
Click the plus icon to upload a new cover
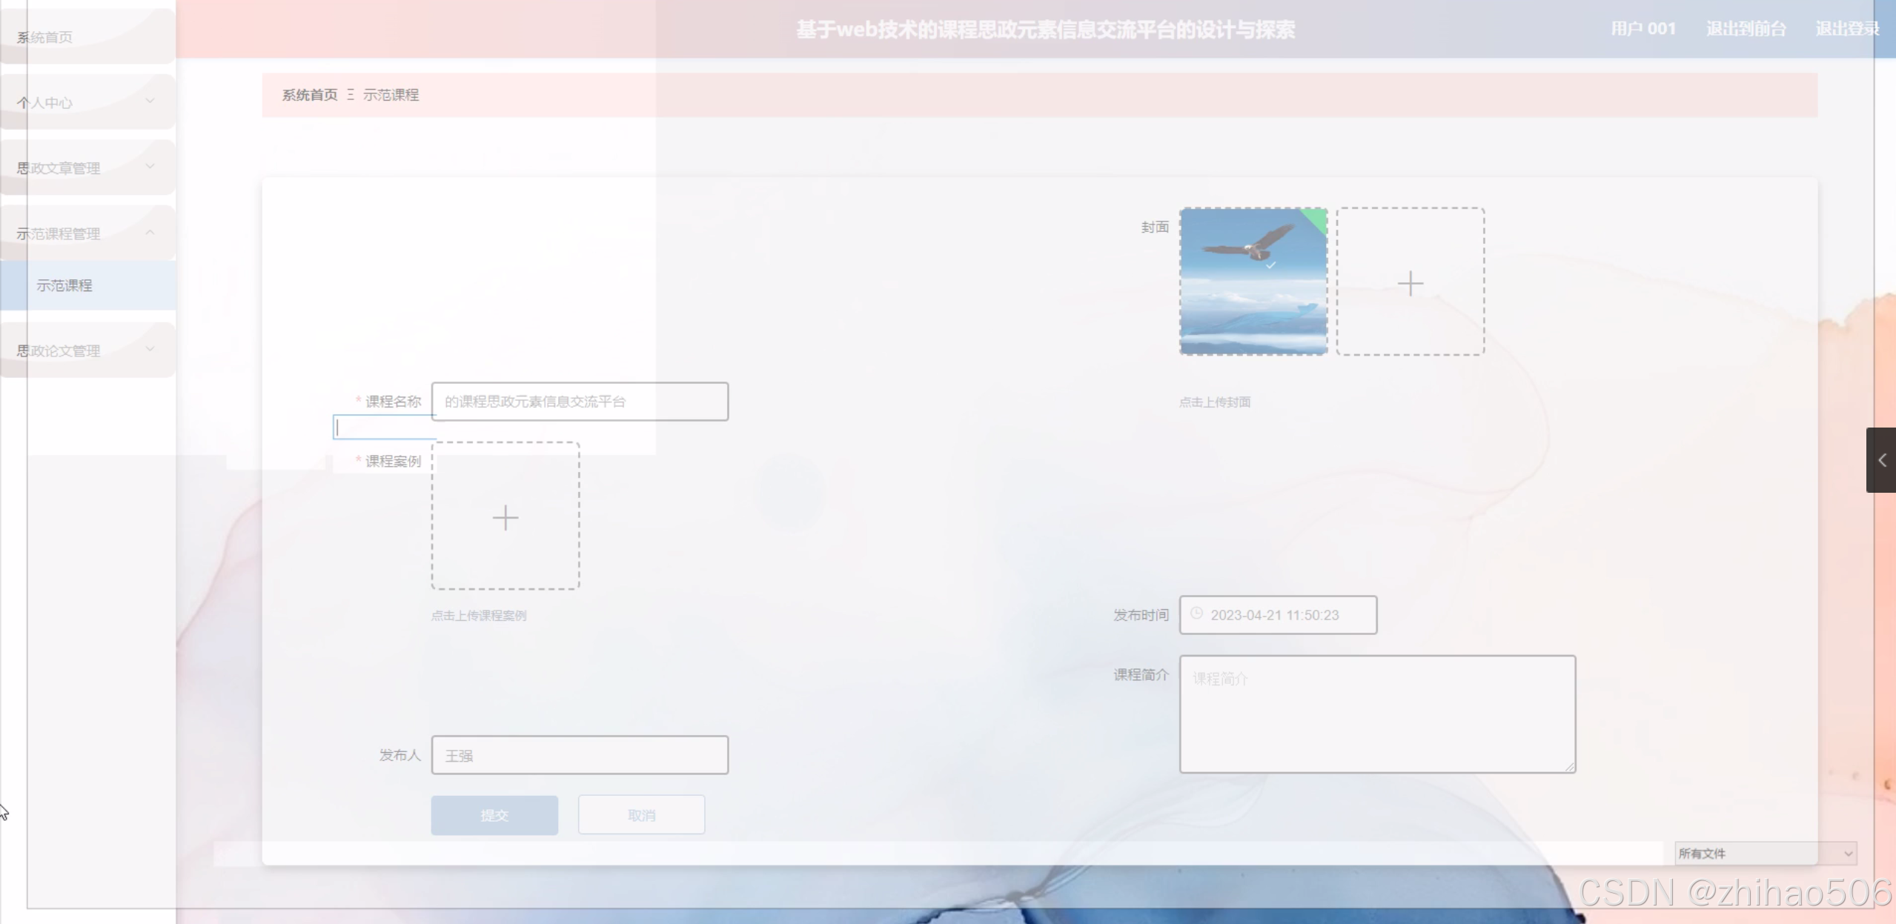point(1410,282)
